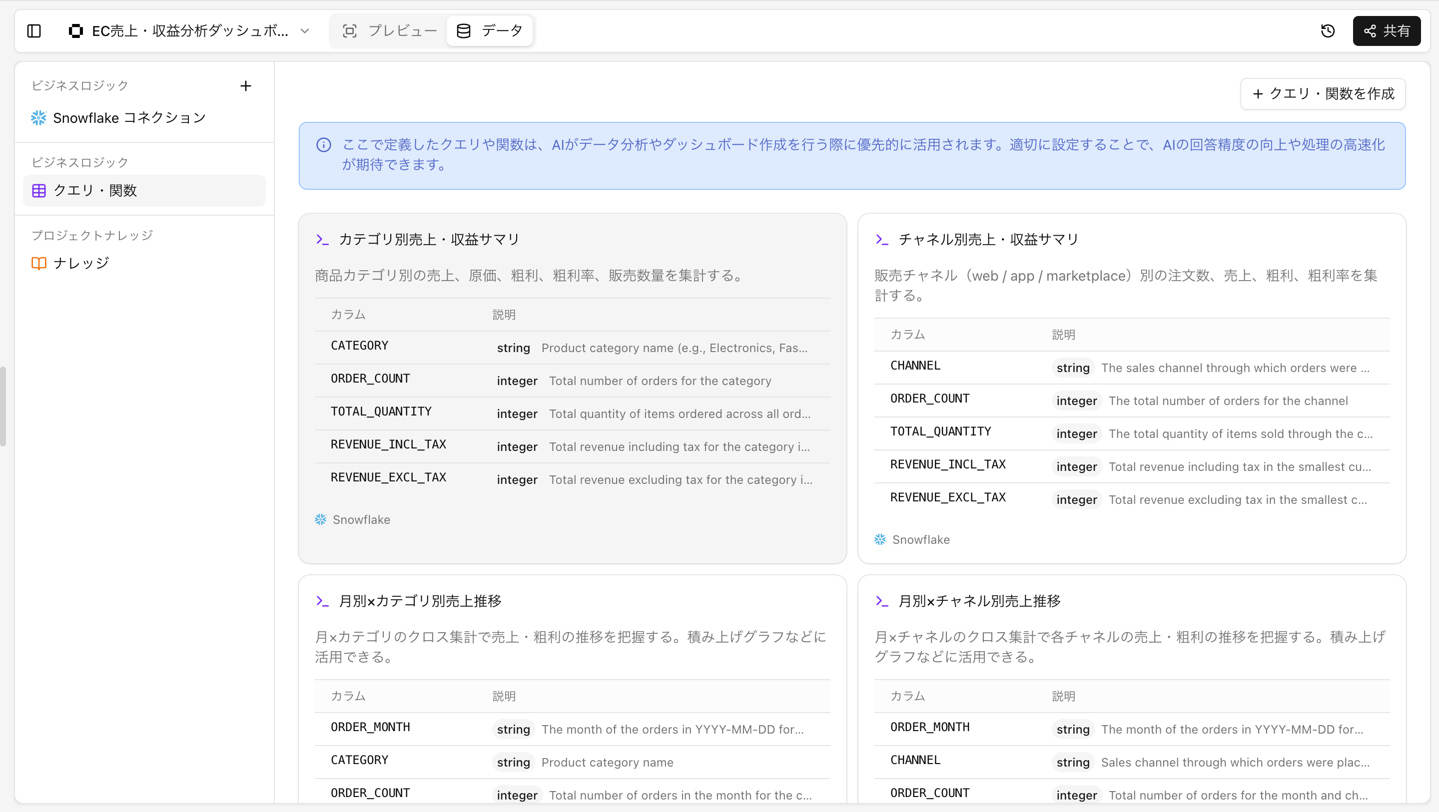Open the 月別×カテゴリ別売上推移 query card
The height and width of the screenshot is (812, 1439).
420,601
